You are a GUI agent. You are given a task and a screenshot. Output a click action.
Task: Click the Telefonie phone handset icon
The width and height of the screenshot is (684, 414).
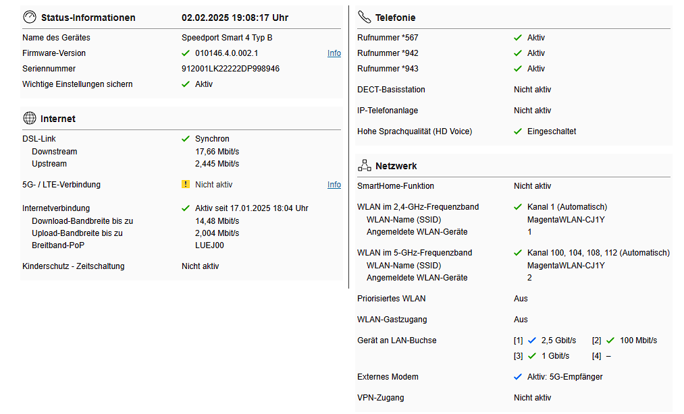(365, 17)
